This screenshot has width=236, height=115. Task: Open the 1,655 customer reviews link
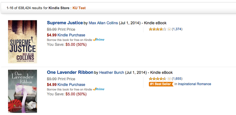177,78
